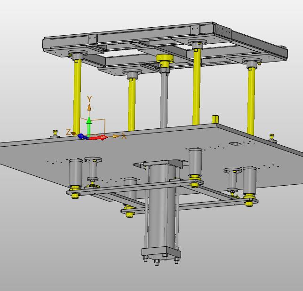Click the orange "Y" axis label
This screenshot has height=291, width=303.
[89, 99]
